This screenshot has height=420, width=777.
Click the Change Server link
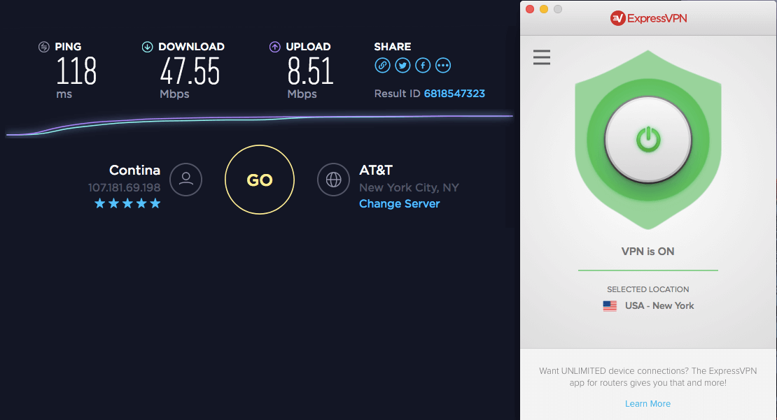400,204
